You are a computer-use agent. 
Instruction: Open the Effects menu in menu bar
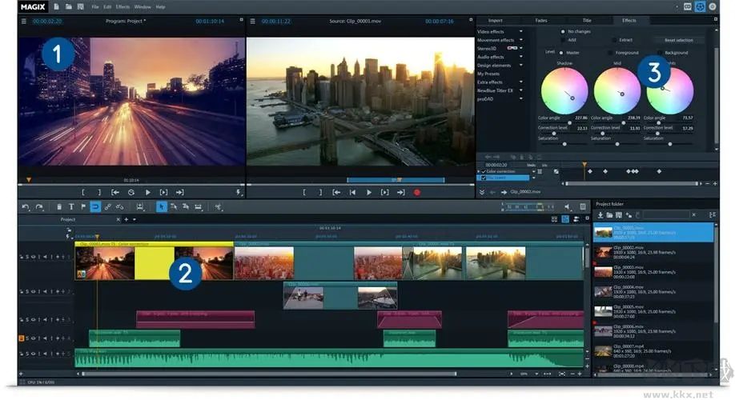[x=122, y=6]
